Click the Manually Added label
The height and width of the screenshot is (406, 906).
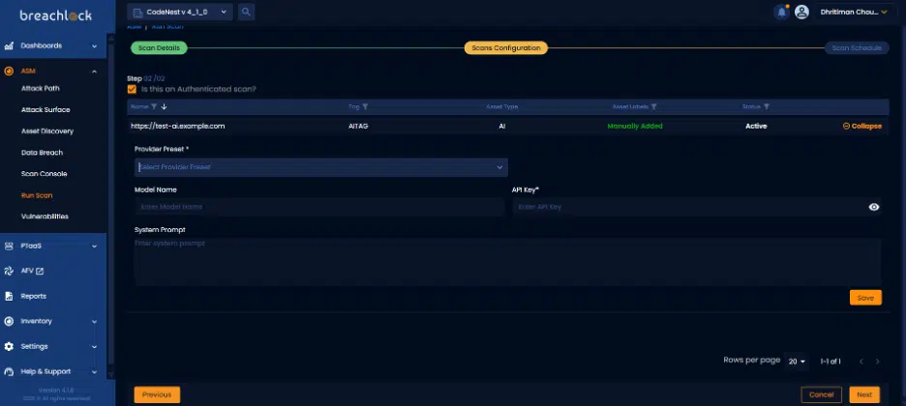(635, 127)
